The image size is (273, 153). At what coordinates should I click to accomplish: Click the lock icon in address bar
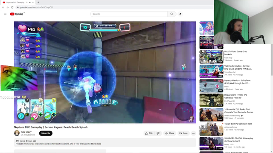18,8
